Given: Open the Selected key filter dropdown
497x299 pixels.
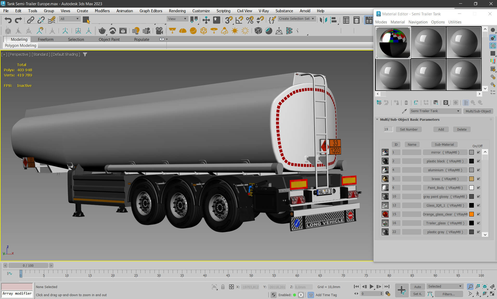Looking at the screenshot, I should pyautogui.click(x=444, y=287).
